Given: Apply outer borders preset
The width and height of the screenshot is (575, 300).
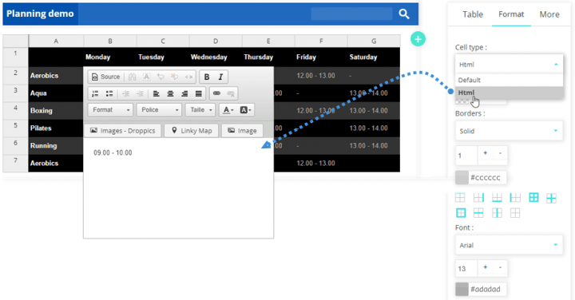Looking at the screenshot, I should point(461,213).
